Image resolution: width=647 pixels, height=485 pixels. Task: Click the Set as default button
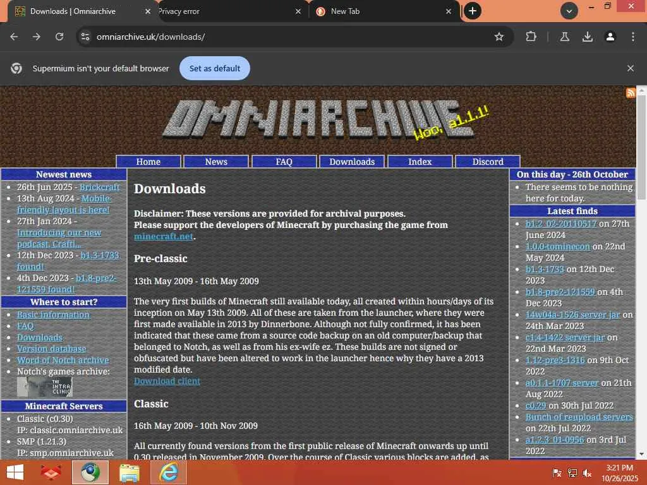pos(215,68)
